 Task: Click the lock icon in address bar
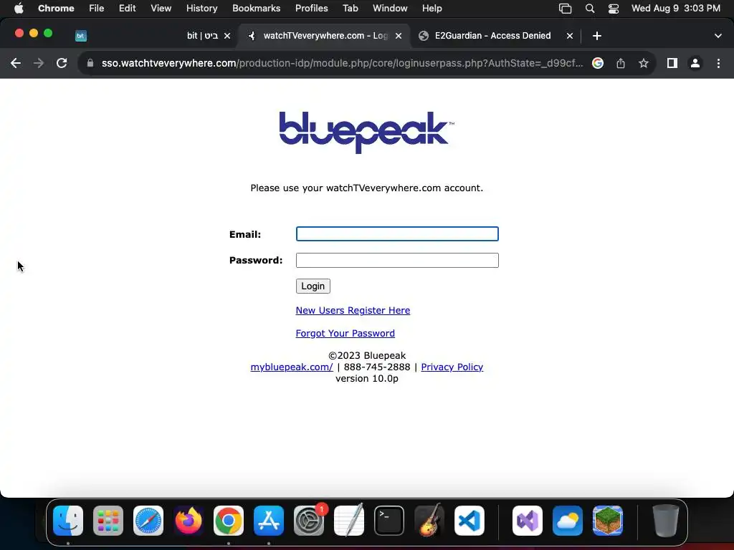90,63
